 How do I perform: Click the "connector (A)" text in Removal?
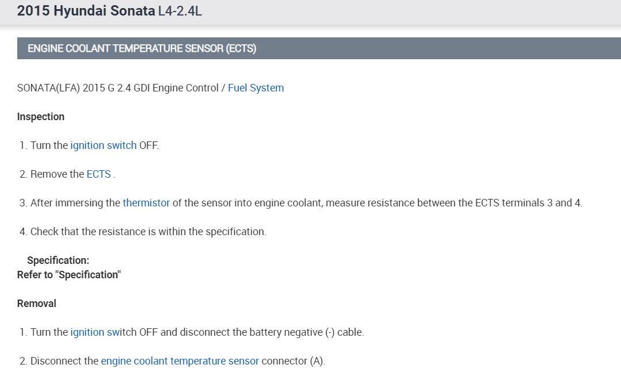pos(293,361)
